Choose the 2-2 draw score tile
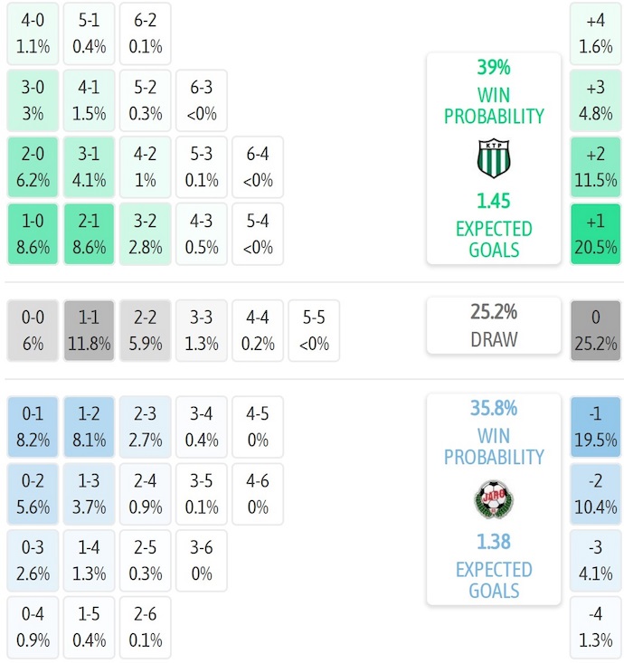Screen dimensions: 624x663 tap(145, 331)
